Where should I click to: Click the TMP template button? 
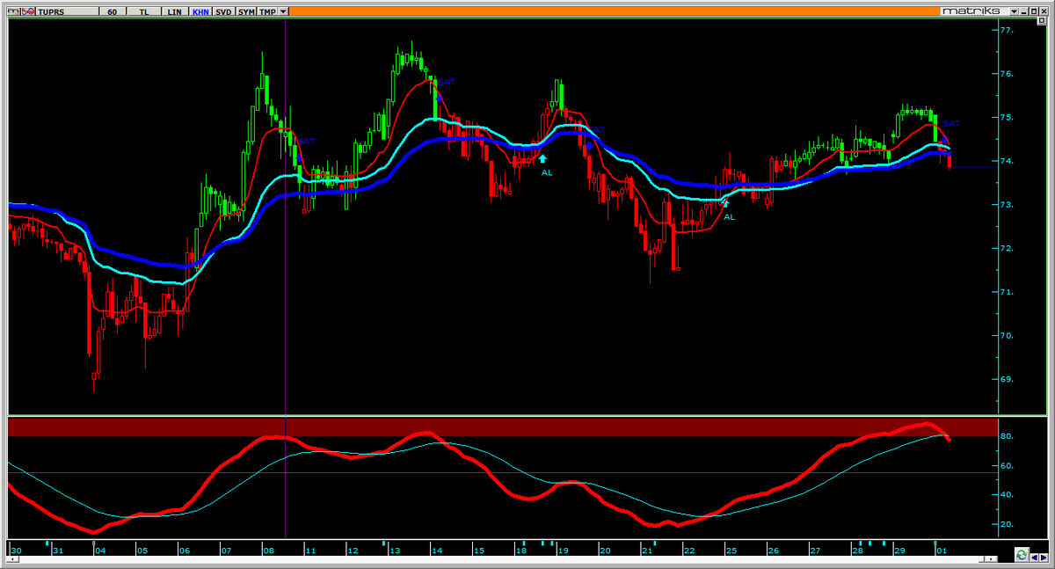[267, 11]
